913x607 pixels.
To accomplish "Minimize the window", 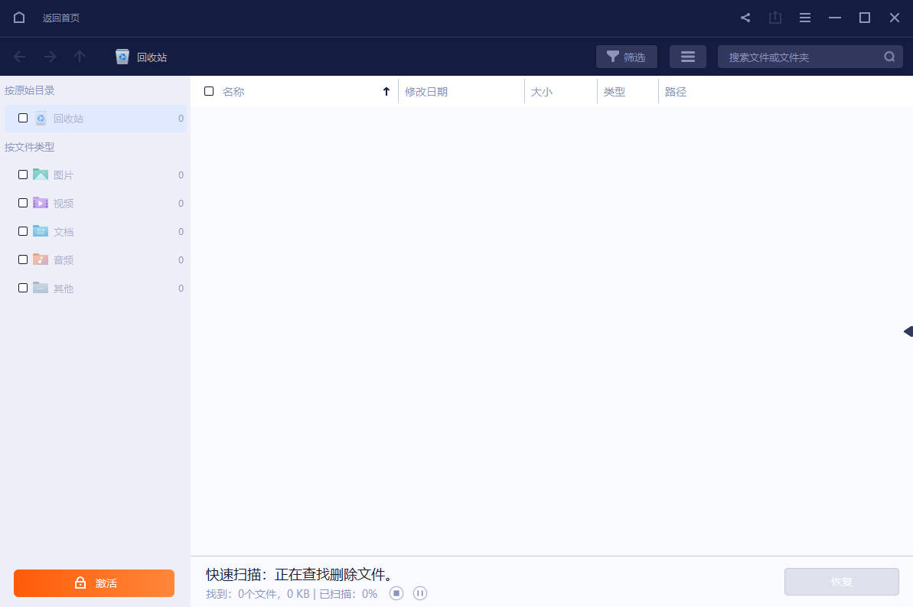I will pos(835,18).
